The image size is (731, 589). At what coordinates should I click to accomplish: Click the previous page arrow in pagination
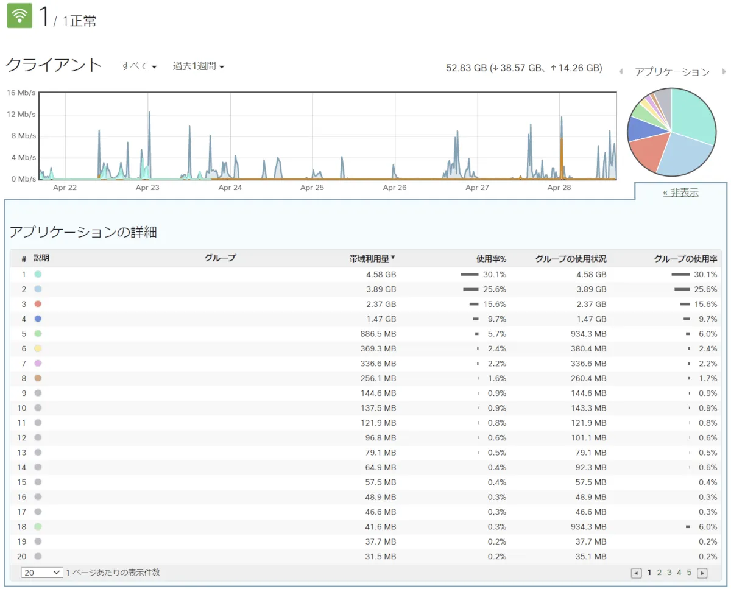coord(636,573)
